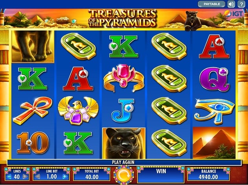248x185 pixels.
Task: Click the pink gem ring symbol
Action: pyautogui.click(x=124, y=78)
